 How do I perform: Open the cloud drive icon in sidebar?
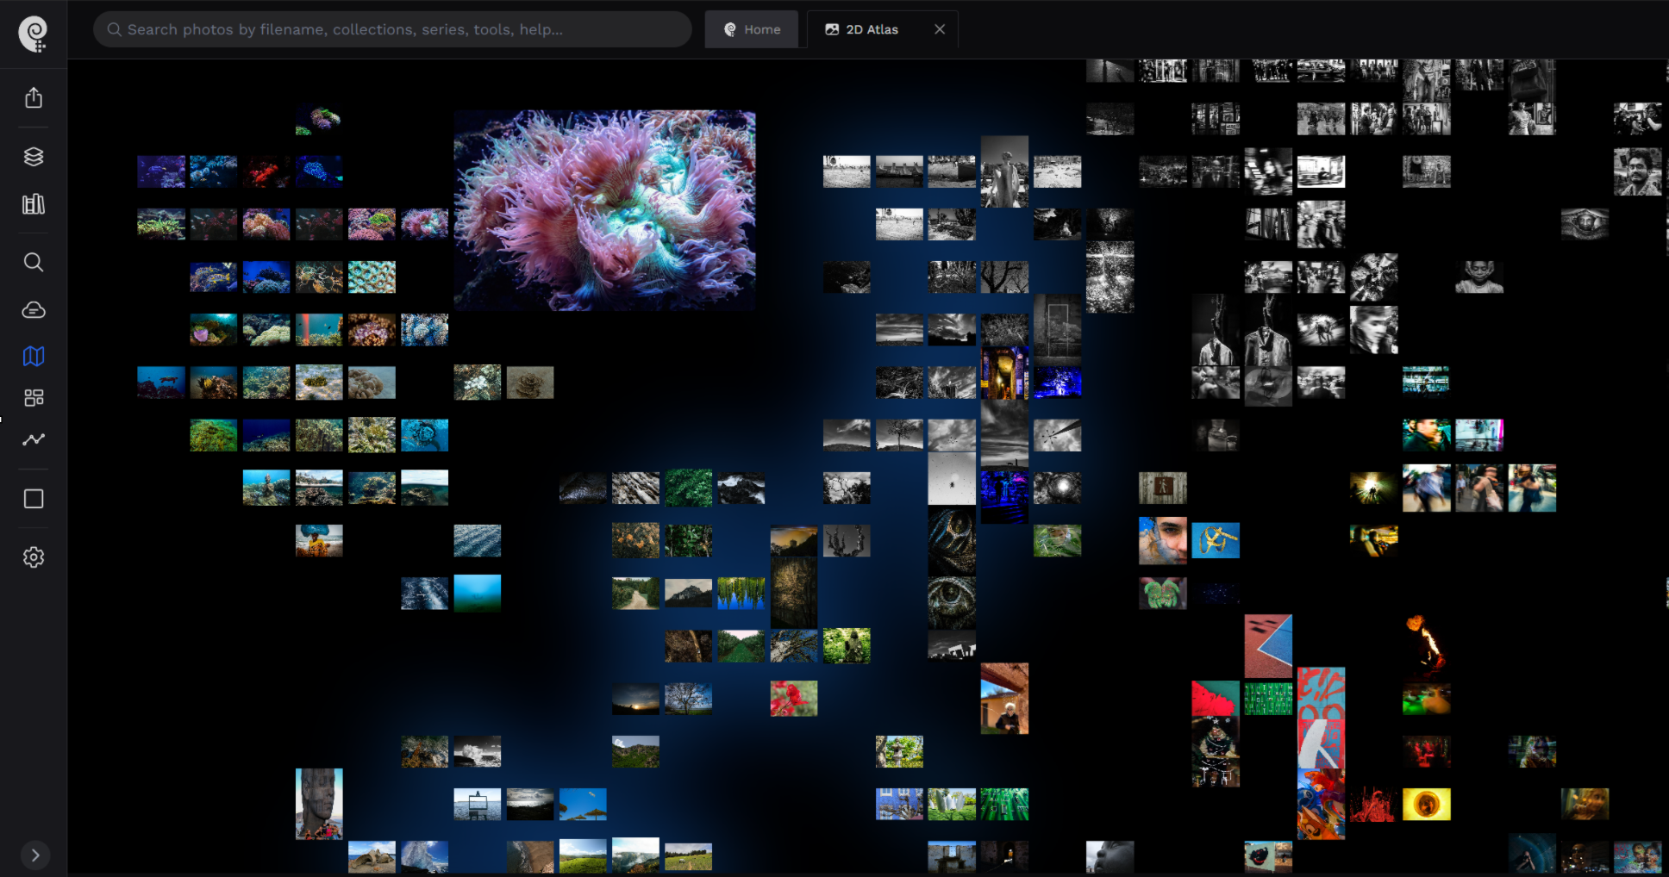(34, 310)
